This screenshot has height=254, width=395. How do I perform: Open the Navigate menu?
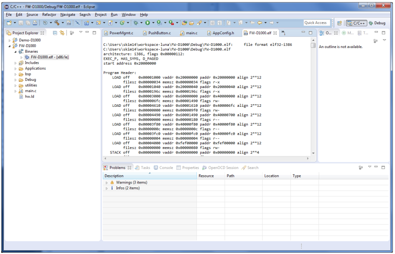point(68,15)
